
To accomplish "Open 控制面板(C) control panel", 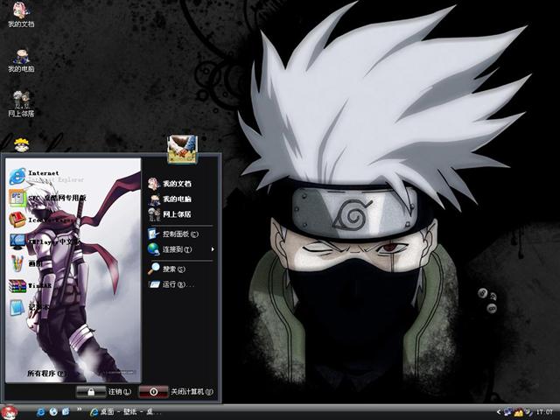I will tap(173, 234).
